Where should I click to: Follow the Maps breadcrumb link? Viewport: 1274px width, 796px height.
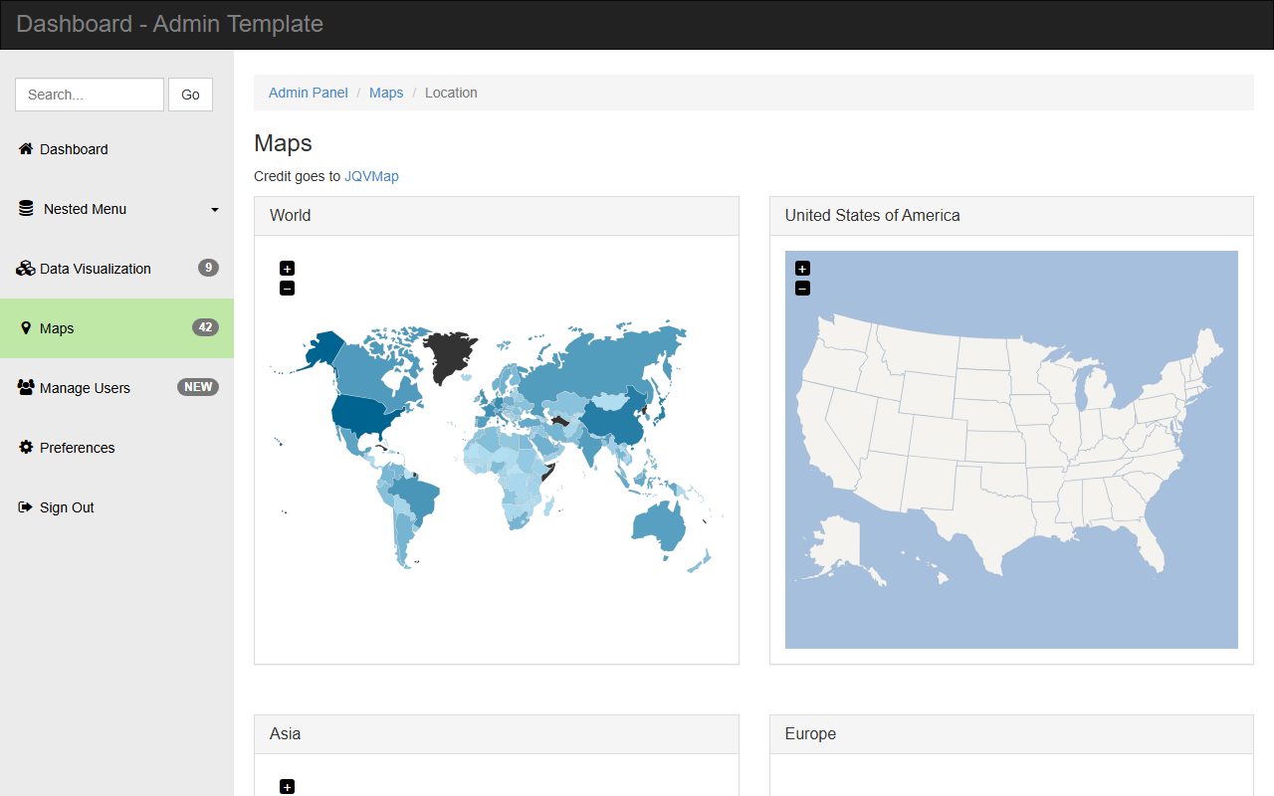click(x=386, y=93)
